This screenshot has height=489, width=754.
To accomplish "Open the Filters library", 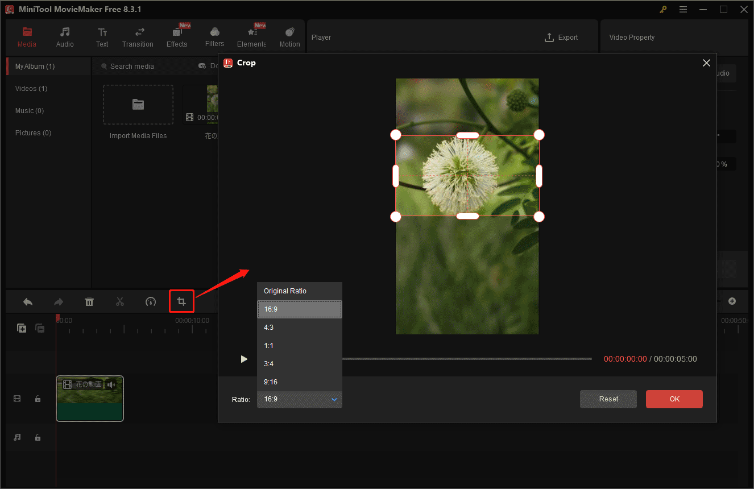I will point(214,38).
